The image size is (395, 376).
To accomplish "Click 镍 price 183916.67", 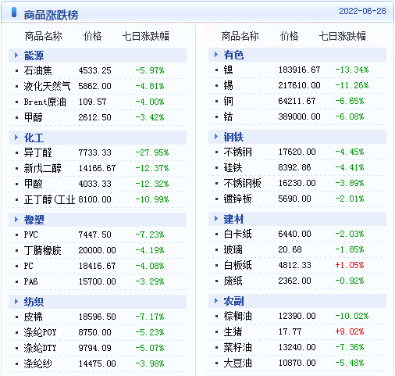I will [x=299, y=70].
